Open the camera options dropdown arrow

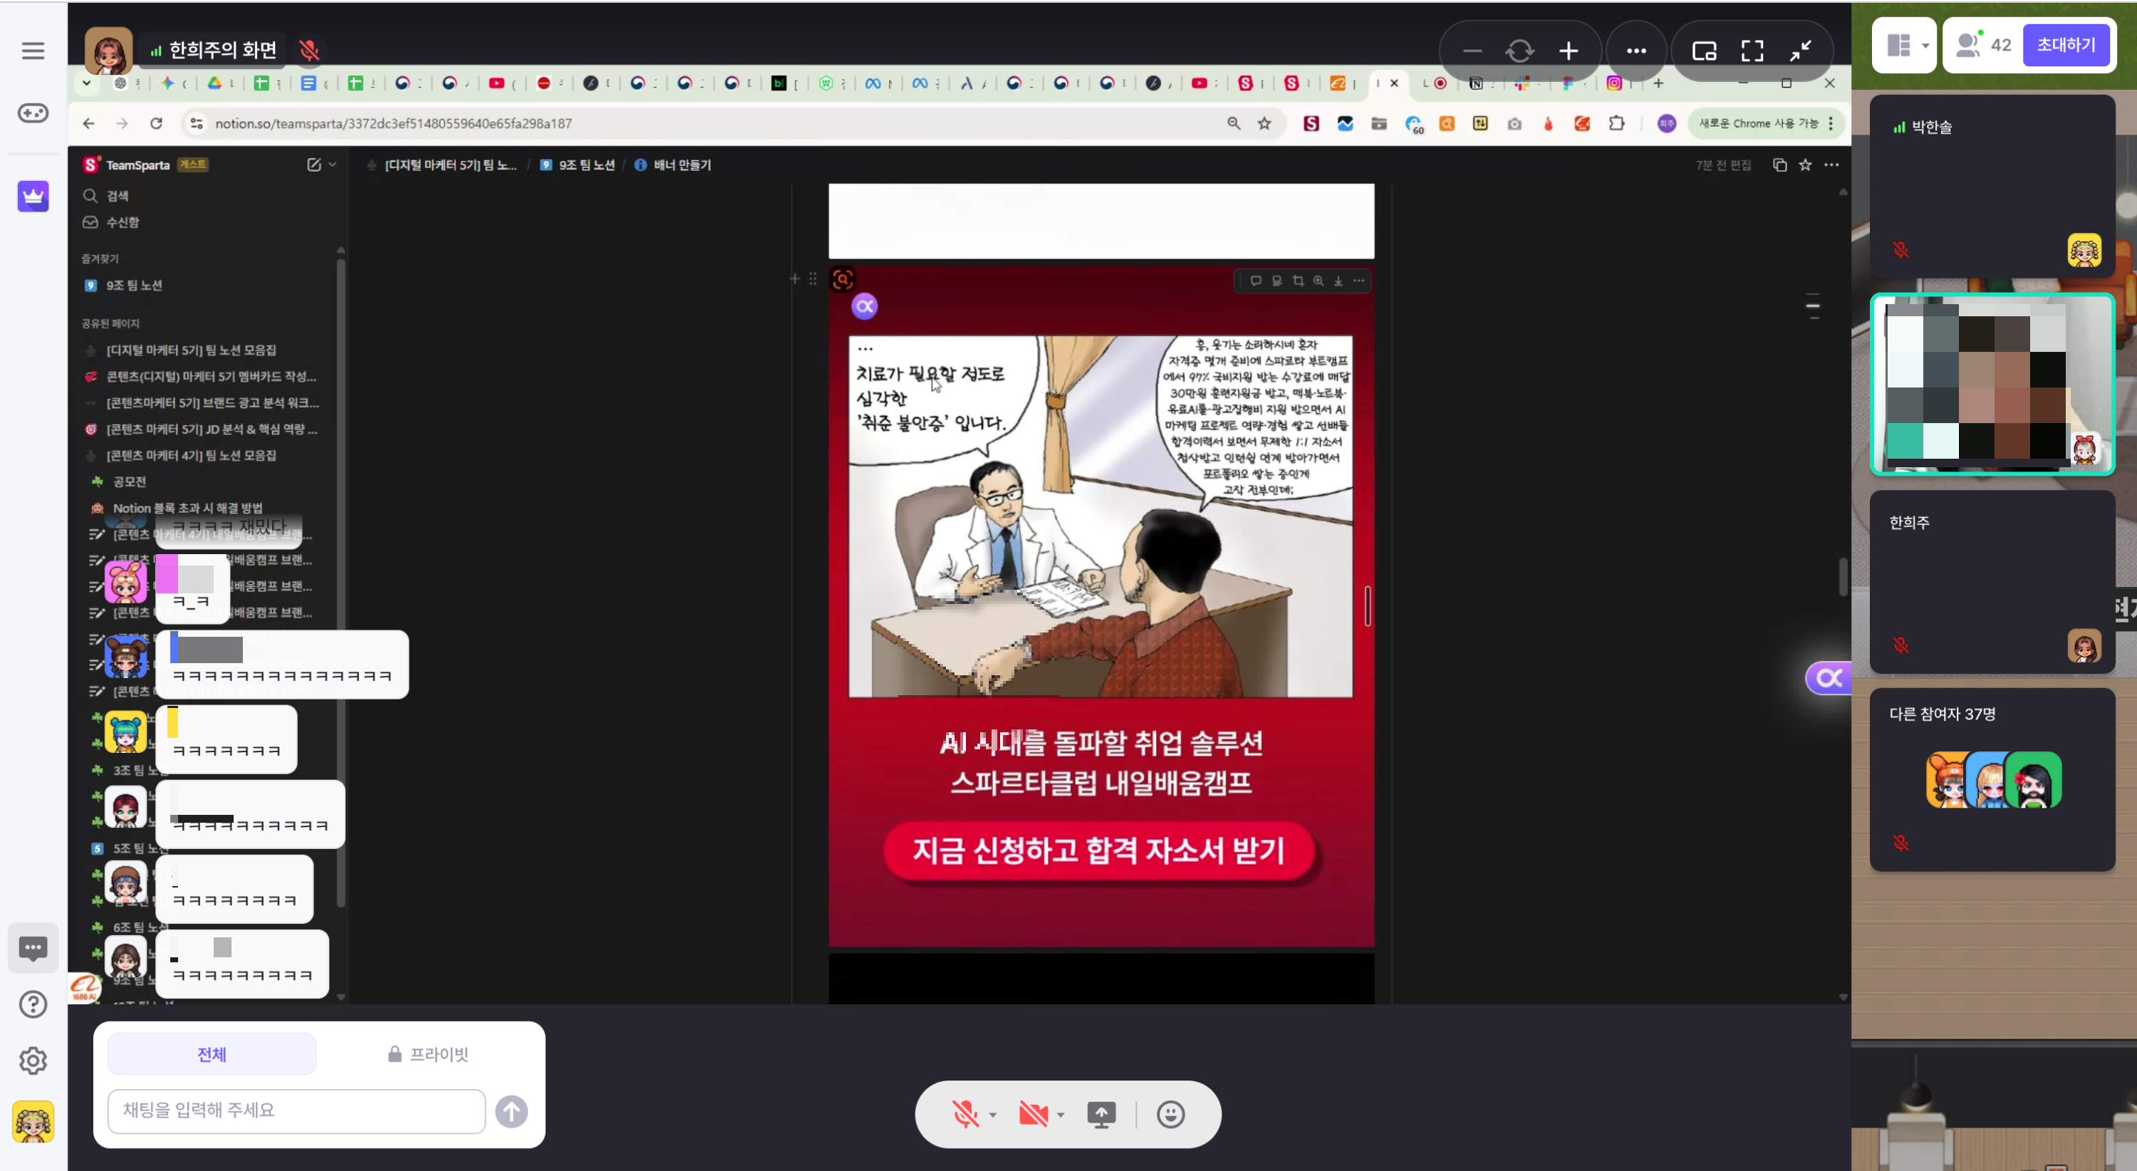(1061, 1115)
